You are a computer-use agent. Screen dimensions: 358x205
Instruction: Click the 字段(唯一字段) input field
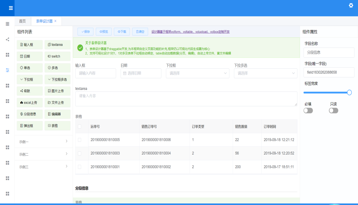click(329, 72)
